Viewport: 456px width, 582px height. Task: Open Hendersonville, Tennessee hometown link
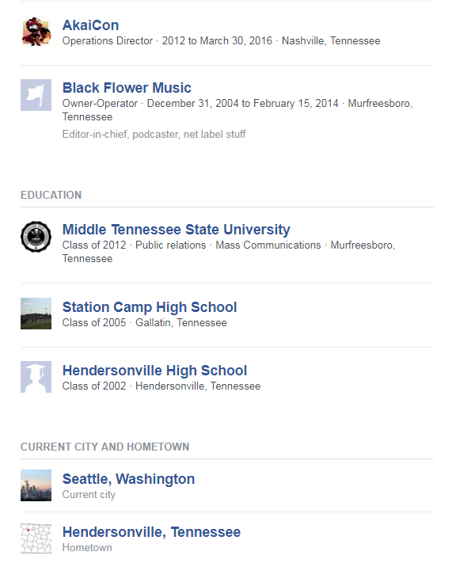click(151, 532)
